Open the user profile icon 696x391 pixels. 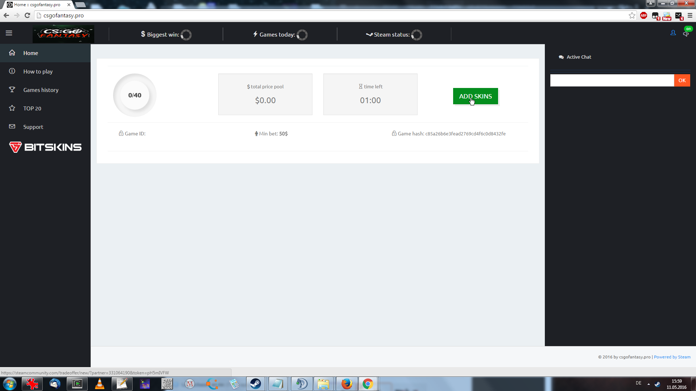click(x=673, y=33)
